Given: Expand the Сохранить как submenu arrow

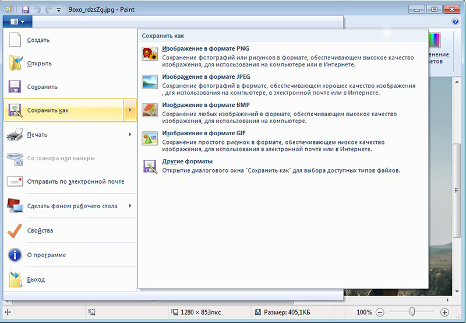Looking at the screenshot, I should click(x=130, y=110).
